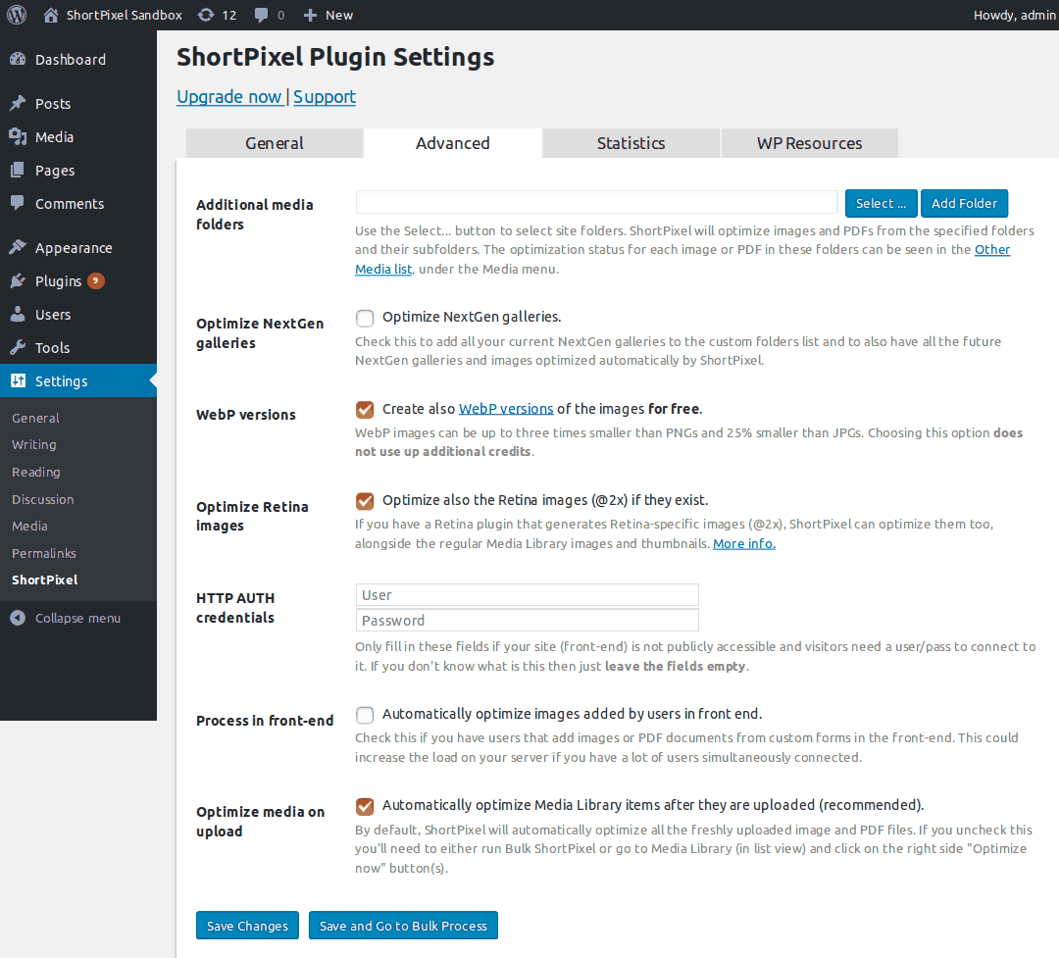Image resolution: width=1059 pixels, height=958 pixels.
Task: Click the Plugins update count badge
Action: [96, 280]
